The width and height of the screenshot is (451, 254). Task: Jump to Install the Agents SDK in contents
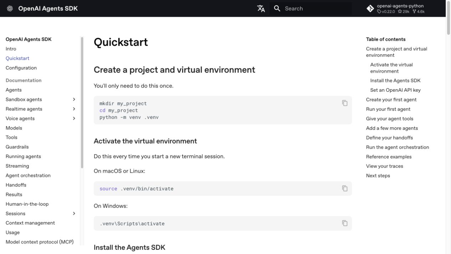tap(395, 81)
